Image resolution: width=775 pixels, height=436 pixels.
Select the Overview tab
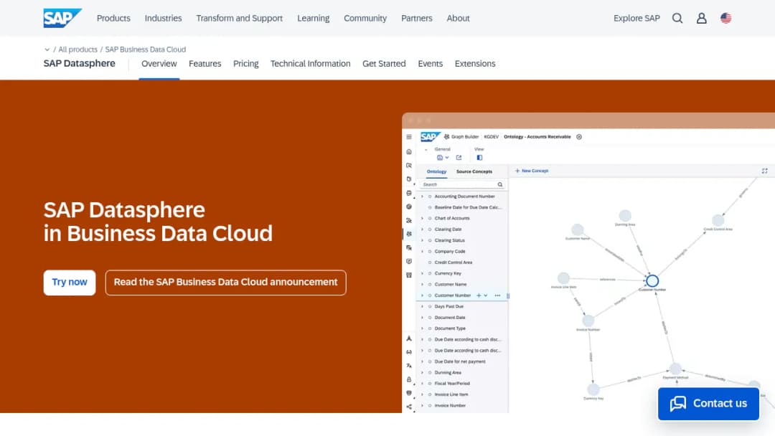coord(159,64)
